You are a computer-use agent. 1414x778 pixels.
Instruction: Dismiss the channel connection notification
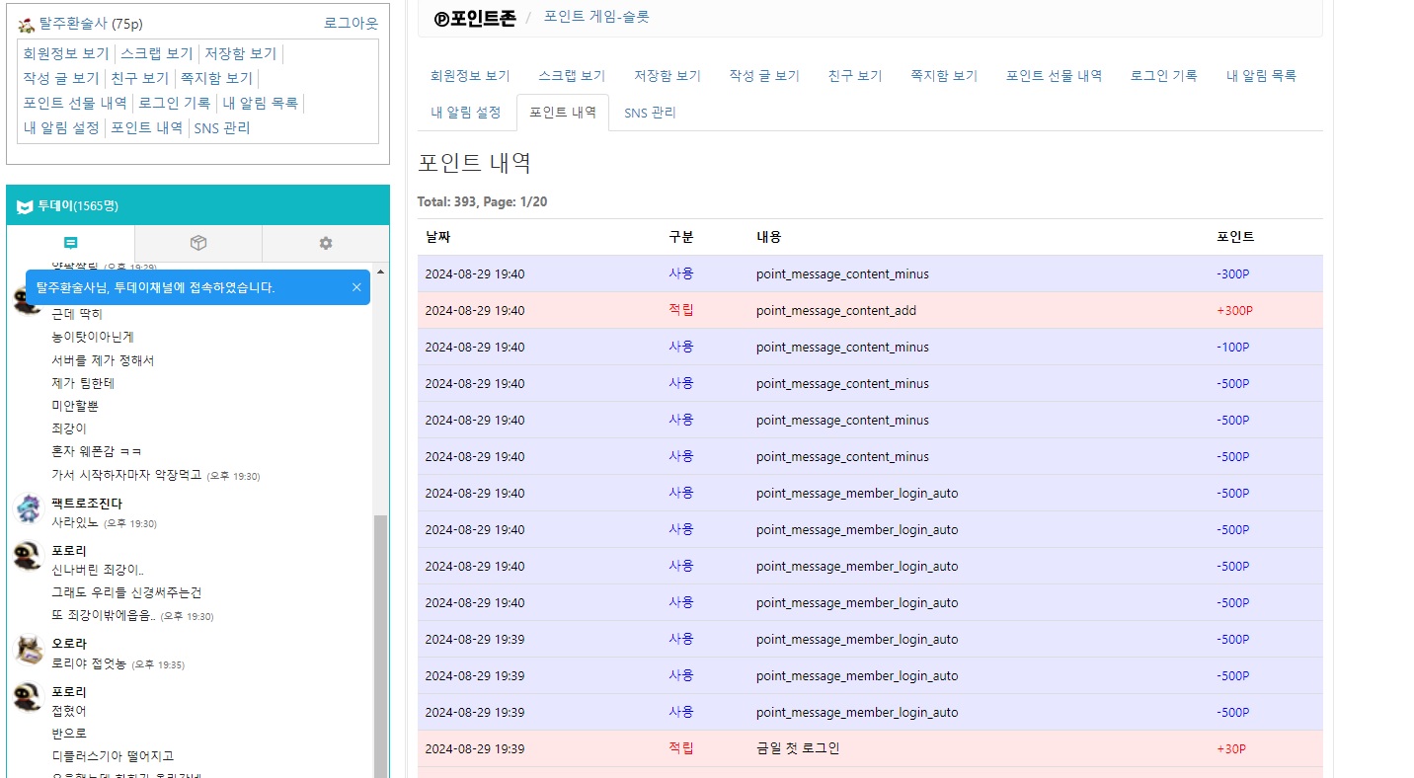(356, 287)
